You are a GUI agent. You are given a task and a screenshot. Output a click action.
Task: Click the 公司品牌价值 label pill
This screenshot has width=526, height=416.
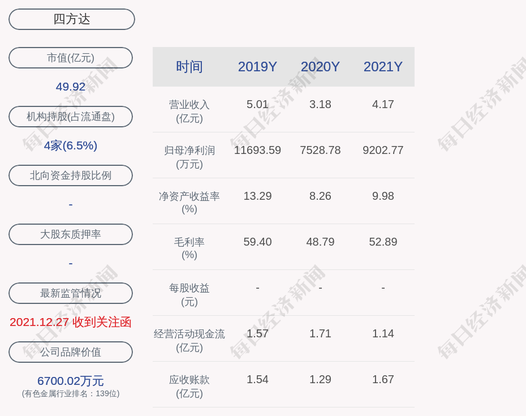click(x=71, y=352)
